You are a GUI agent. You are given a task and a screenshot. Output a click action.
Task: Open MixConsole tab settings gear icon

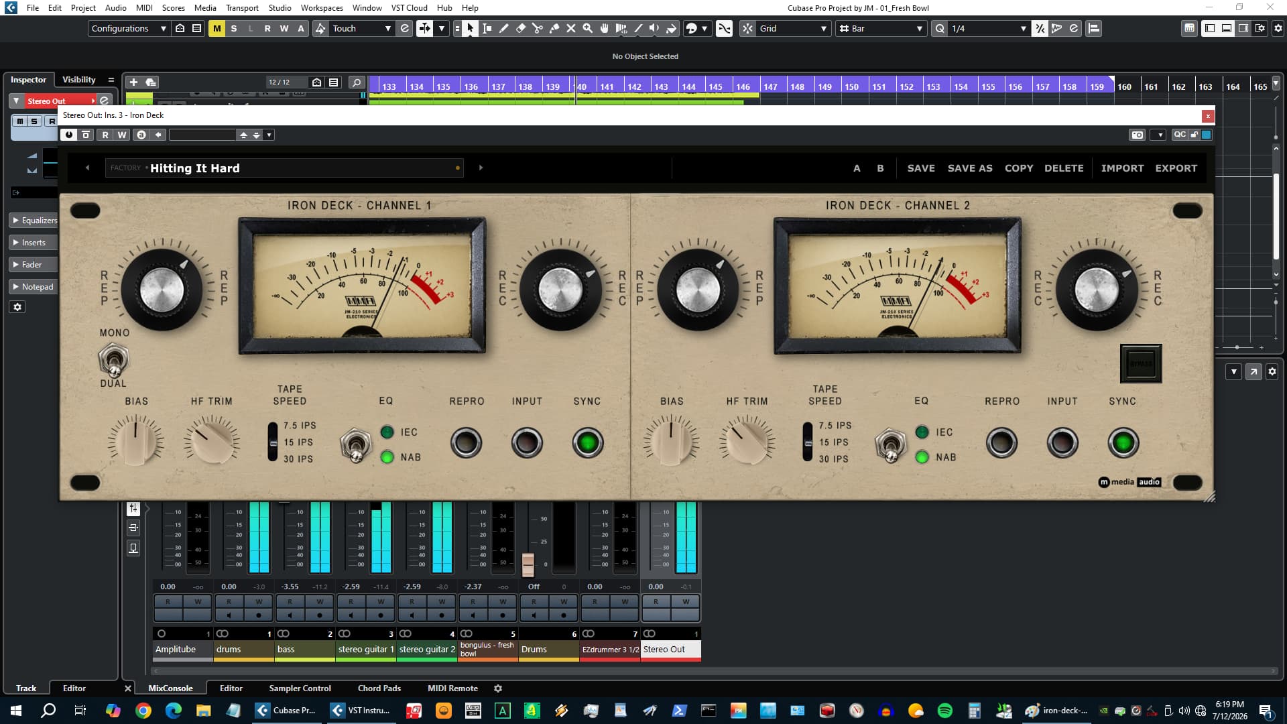[498, 688]
